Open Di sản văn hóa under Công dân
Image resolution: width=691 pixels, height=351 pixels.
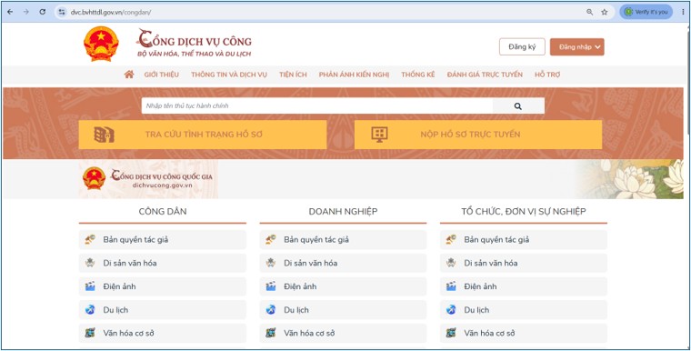click(x=163, y=264)
